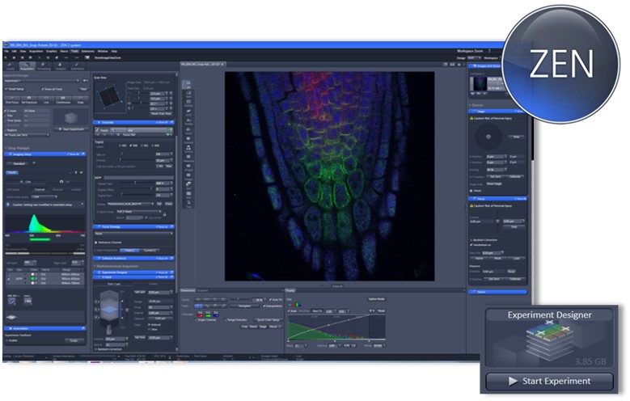Toggle the Z-Stack checkbox
Screen dimensions: 630x401
pos(6,111)
